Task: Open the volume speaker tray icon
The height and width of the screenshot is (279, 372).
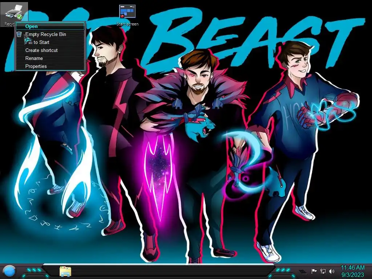Action: 332,271
